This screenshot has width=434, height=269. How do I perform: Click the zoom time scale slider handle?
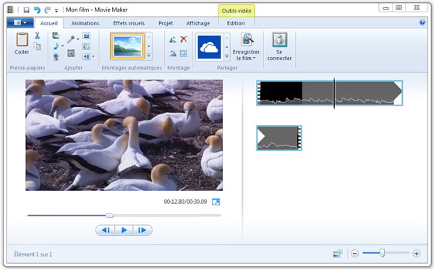tap(382, 252)
